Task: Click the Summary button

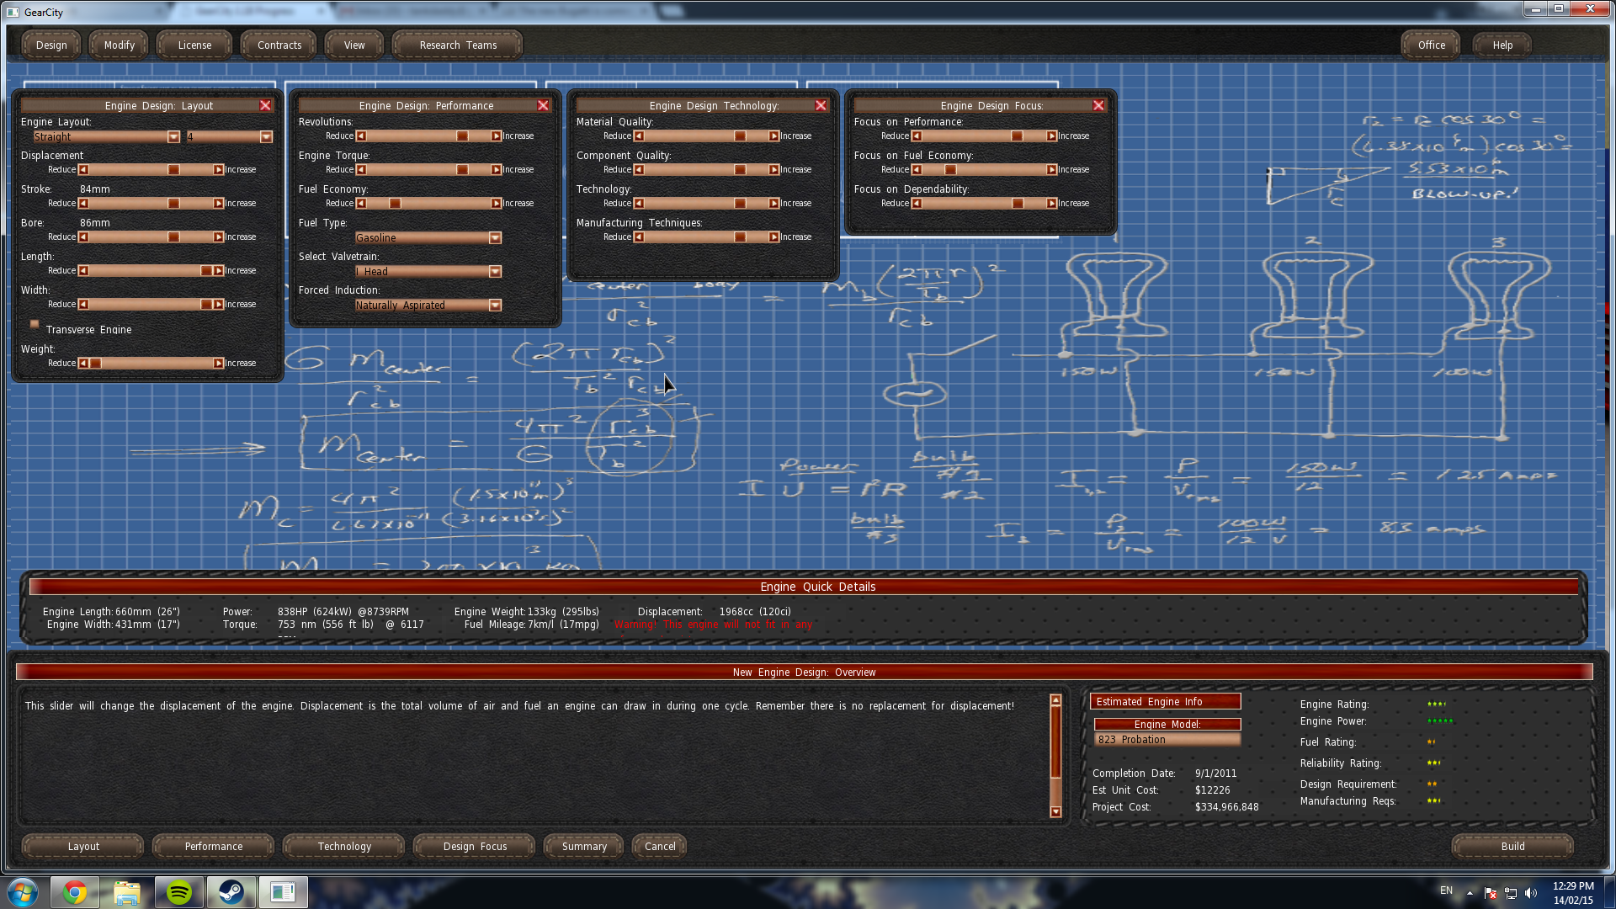Action: pos(584,847)
